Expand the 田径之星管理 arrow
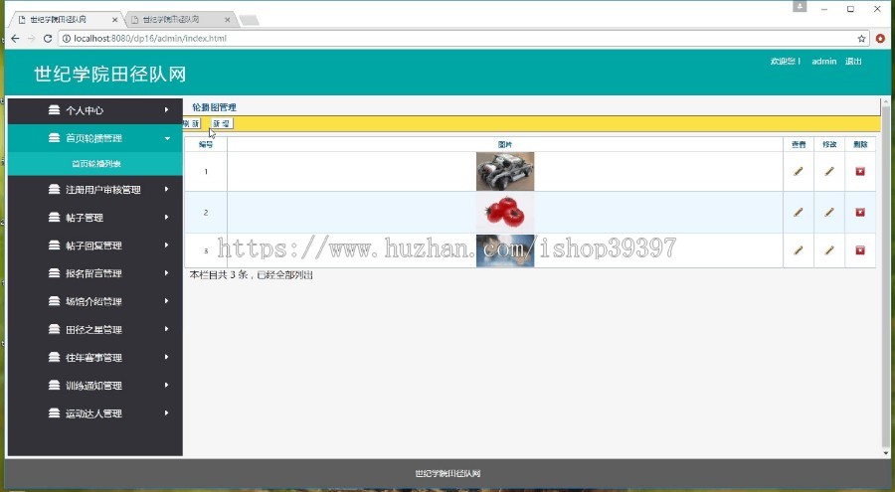The height and width of the screenshot is (492, 895). [x=167, y=329]
